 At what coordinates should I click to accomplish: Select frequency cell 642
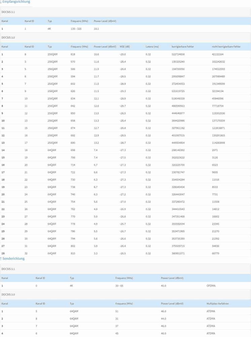coord(73,106)
